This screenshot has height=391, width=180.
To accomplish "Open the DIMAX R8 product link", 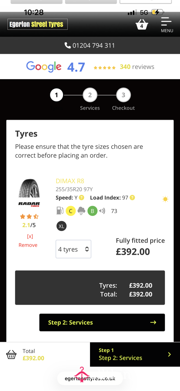I will click(x=70, y=181).
